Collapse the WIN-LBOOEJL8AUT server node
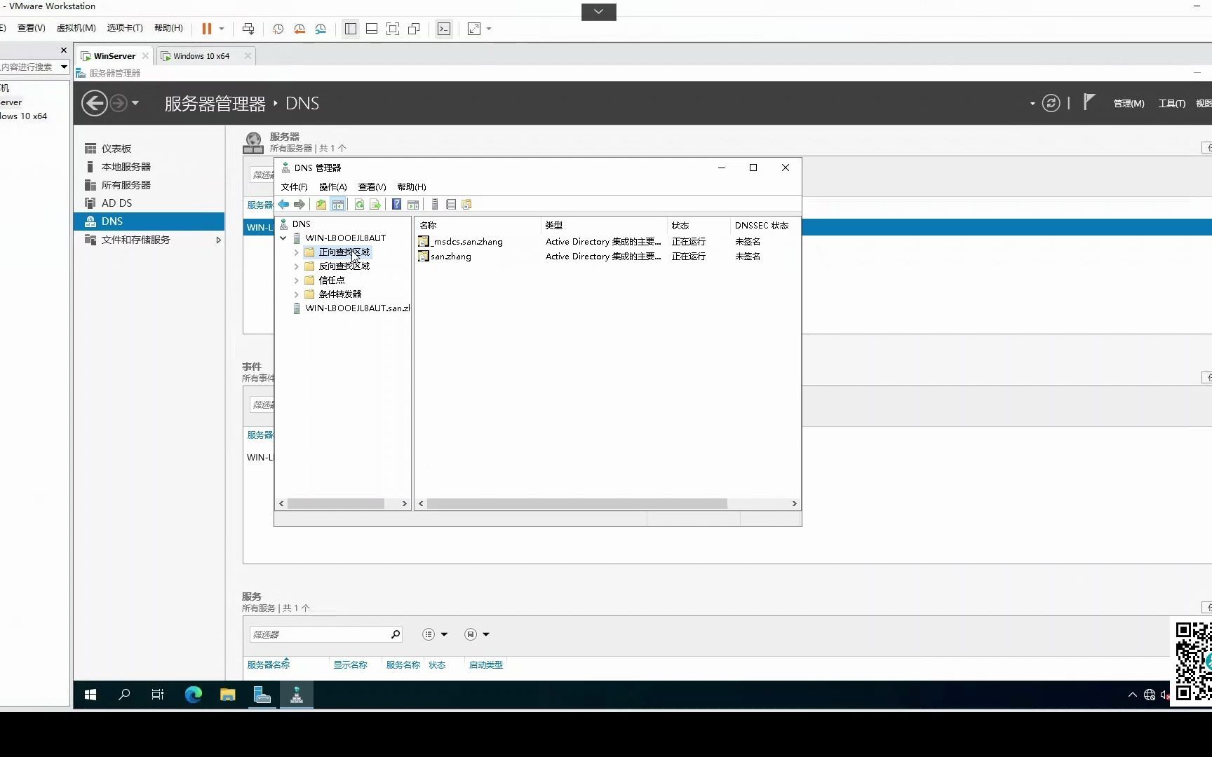The height and width of the screenshot is (757, 1212). [x=283, y=238]
